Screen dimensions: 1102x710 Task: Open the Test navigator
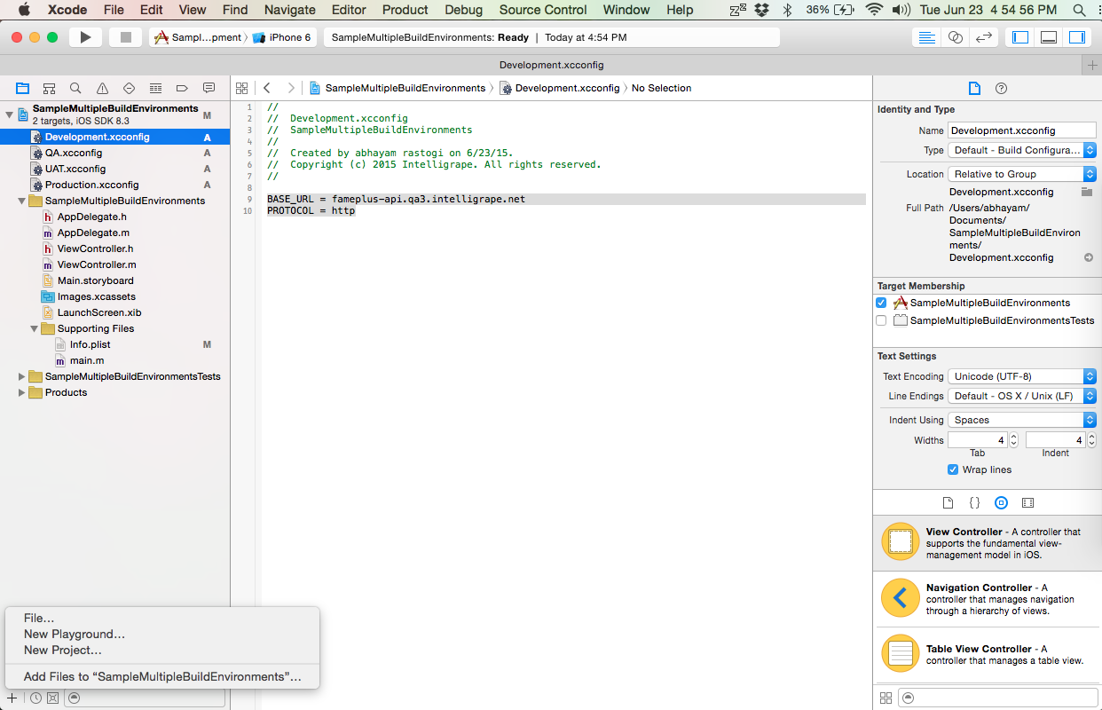click(x=130, y=88)
